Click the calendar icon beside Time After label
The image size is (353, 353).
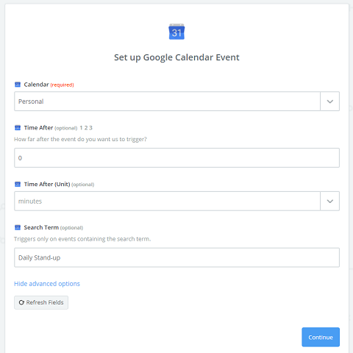tap(18, 128)
